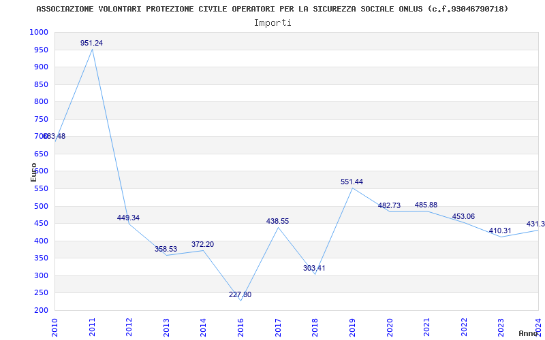The image size is (545, 340).
Task: Click the 683.48 data label
Action: [54, 137]
